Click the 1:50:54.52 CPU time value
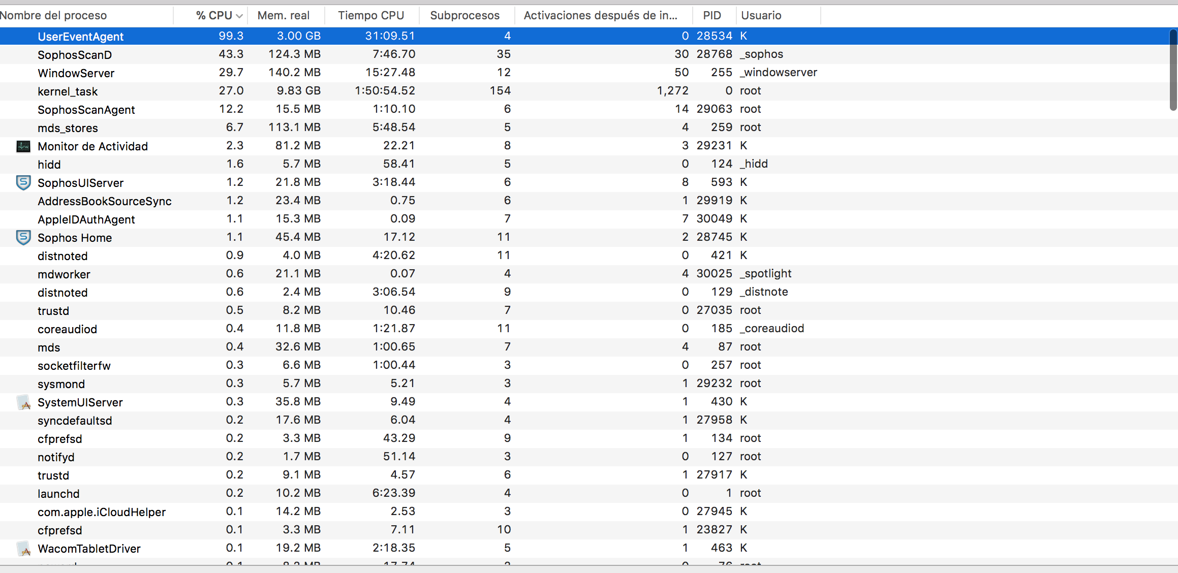 (385, 90)
